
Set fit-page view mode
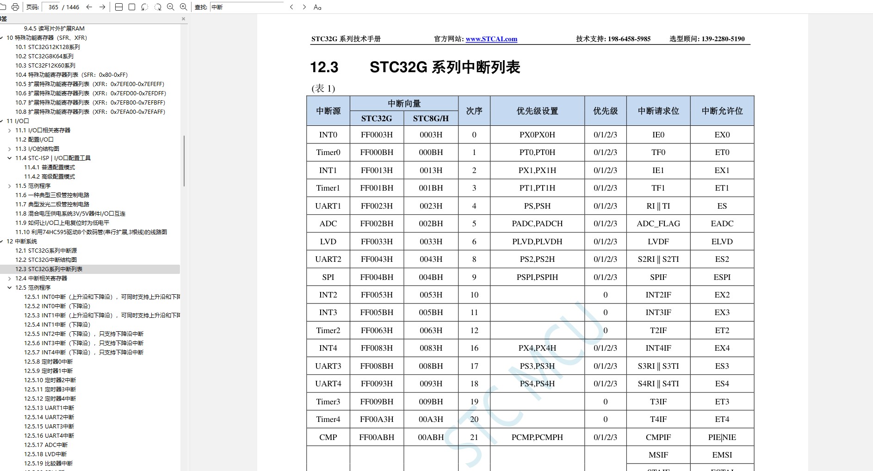pyautogui.click(x=132, y=7)
